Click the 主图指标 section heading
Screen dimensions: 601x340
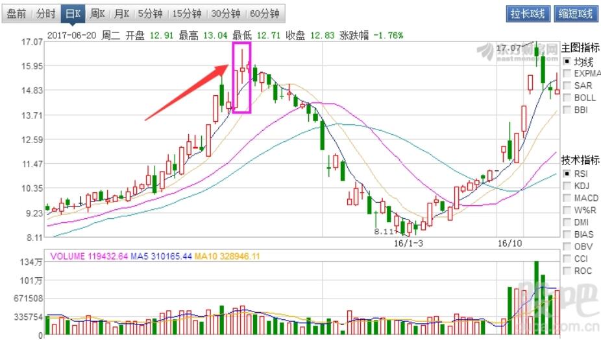click(580, 48)
